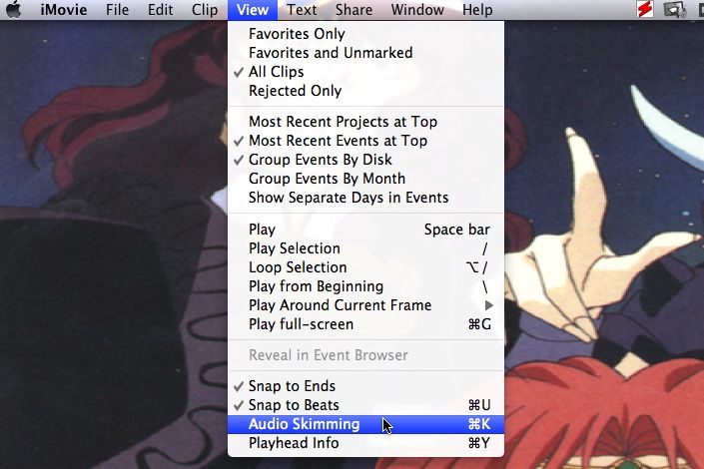Enable Group Events By Month
The image size is (704, 469).
click(x=365, y=179)
